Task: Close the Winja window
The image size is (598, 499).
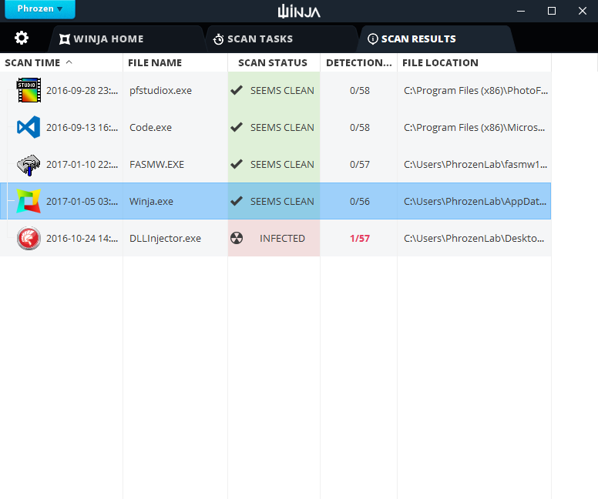Action: point(582,11)
